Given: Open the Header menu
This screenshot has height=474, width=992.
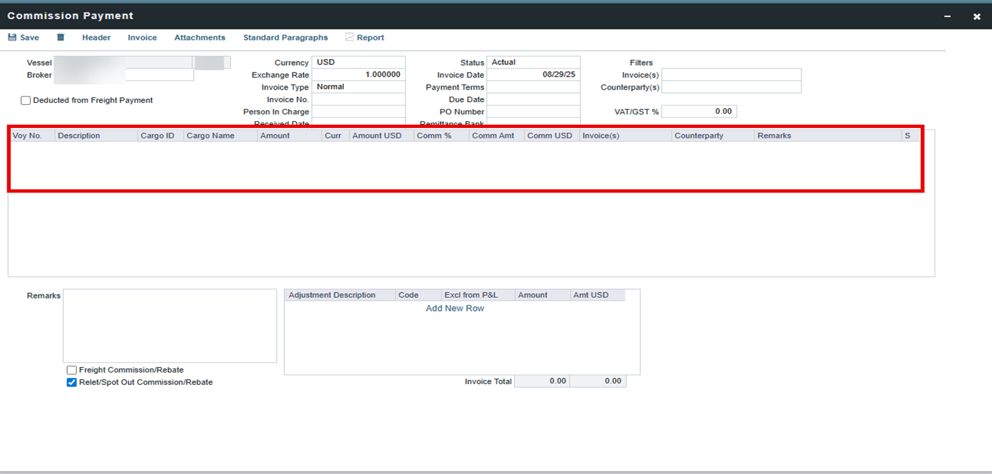Looking at the screenshot, I should coord(96,38).
